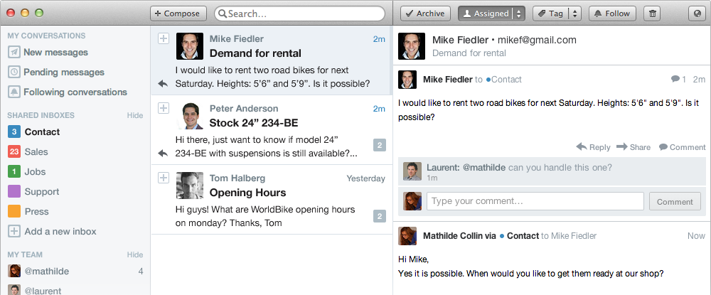The width and height of the screenshot is (711, 295).
Task: Select the Sales inbox
Action: tap(36, 151)
